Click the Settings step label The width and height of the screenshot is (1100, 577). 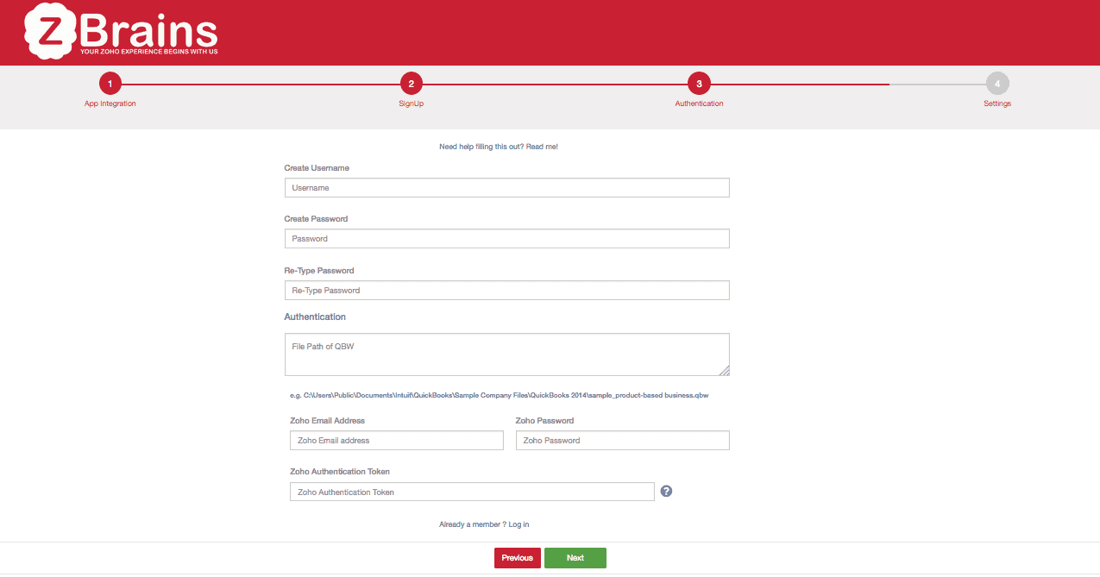(x=997, y=103)
